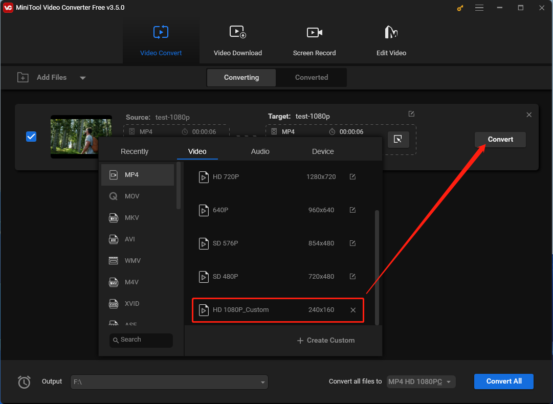Screen dimensions: 553x404
Task: Click the format Search field
Action: 141,340
